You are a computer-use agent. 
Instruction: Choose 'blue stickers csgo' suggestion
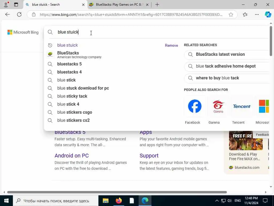75,112
